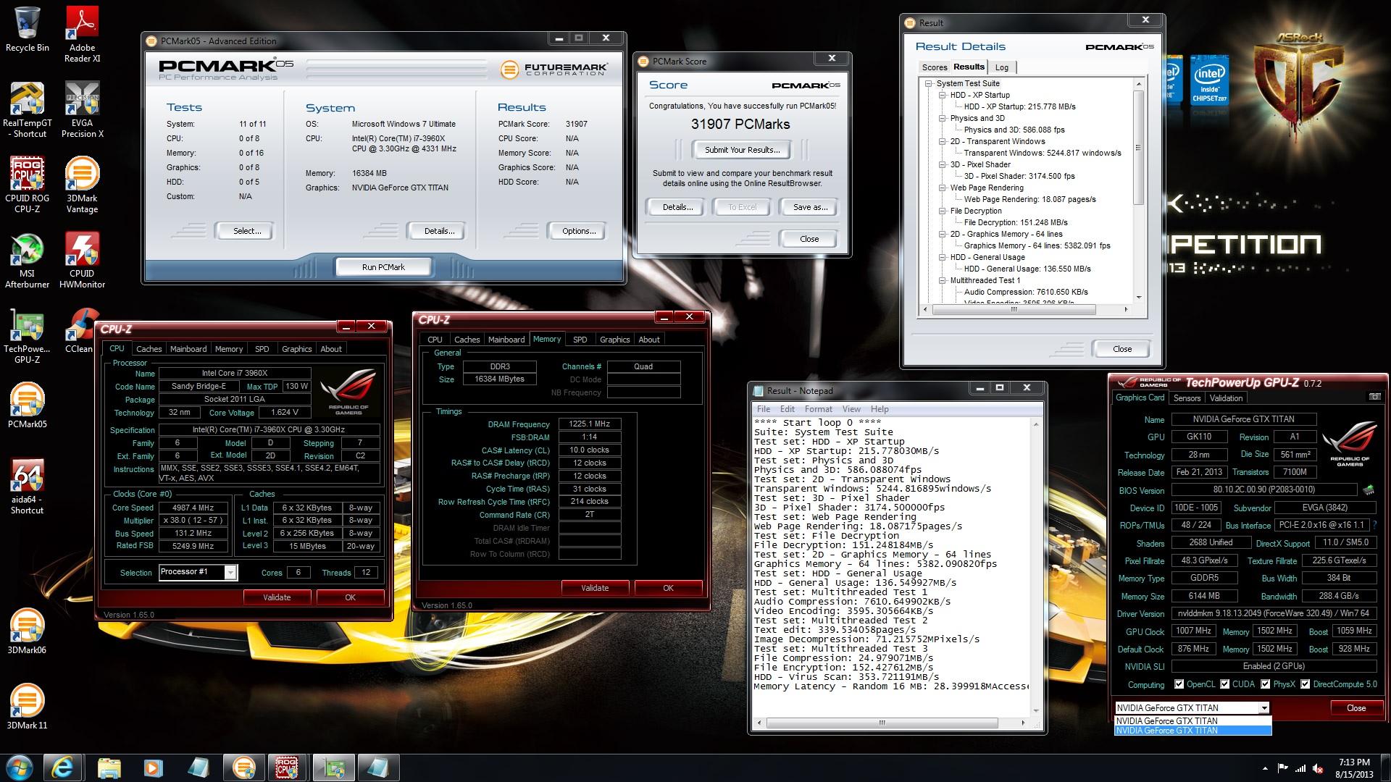Open the Recycle Bin desktop icon
Viewport: 1391px width, 782px height.
pos(27,29)
